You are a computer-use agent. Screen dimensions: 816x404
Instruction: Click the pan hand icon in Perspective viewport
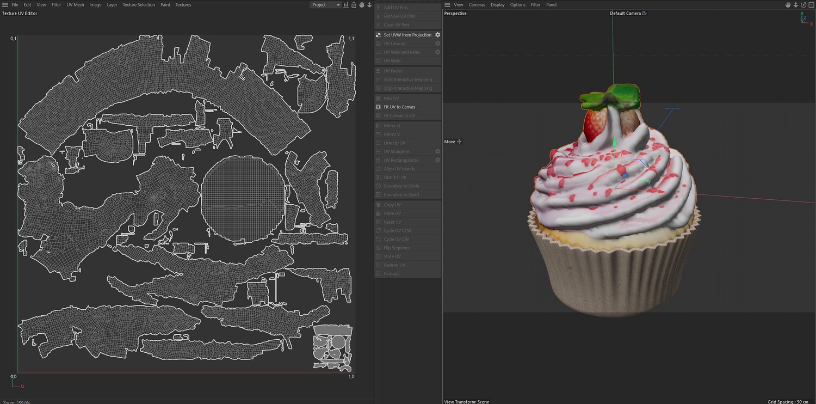click(x=788, y=5)
